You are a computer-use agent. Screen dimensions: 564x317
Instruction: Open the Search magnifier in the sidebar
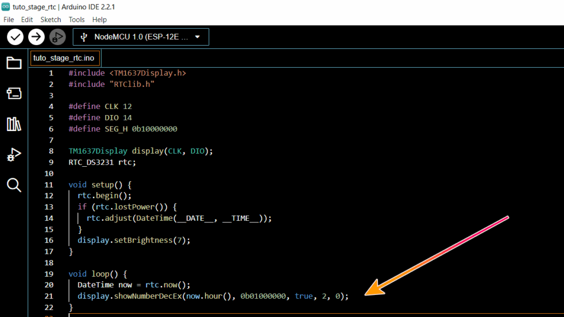pos(14,185)
